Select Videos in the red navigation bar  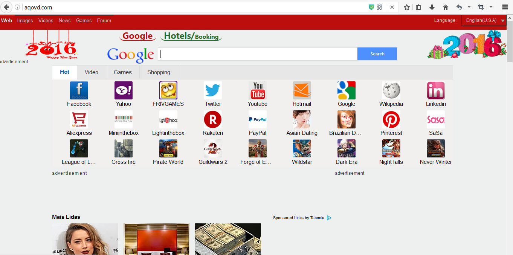(x=46, y=20)
